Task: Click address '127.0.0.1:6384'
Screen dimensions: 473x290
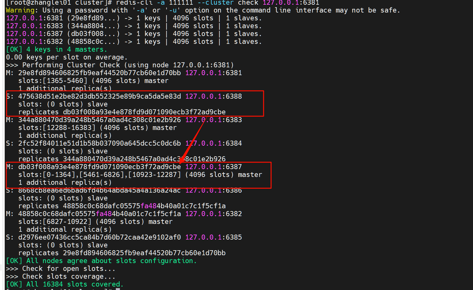Action: click(213, 143)
